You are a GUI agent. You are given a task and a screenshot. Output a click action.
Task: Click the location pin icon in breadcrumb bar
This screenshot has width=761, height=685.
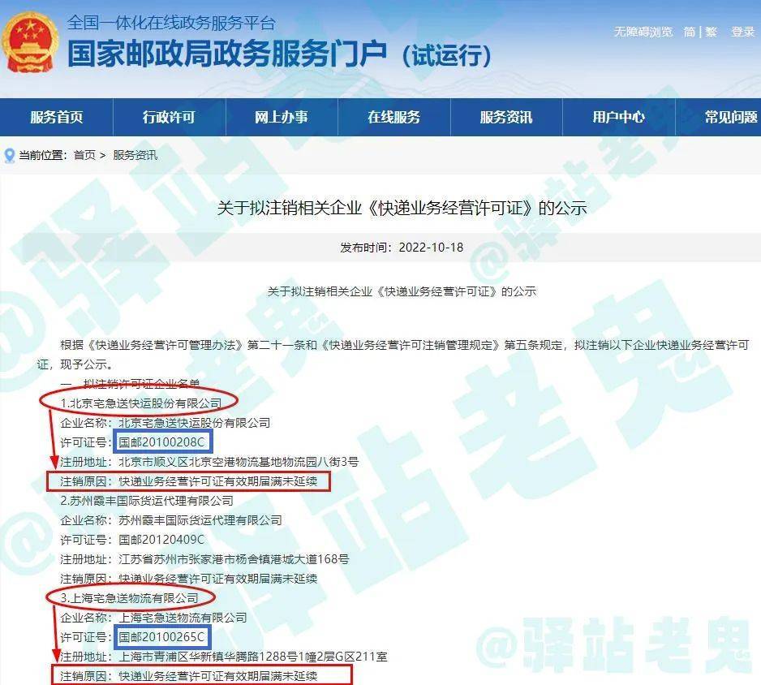pyautogui.click(x=11, y=154)
